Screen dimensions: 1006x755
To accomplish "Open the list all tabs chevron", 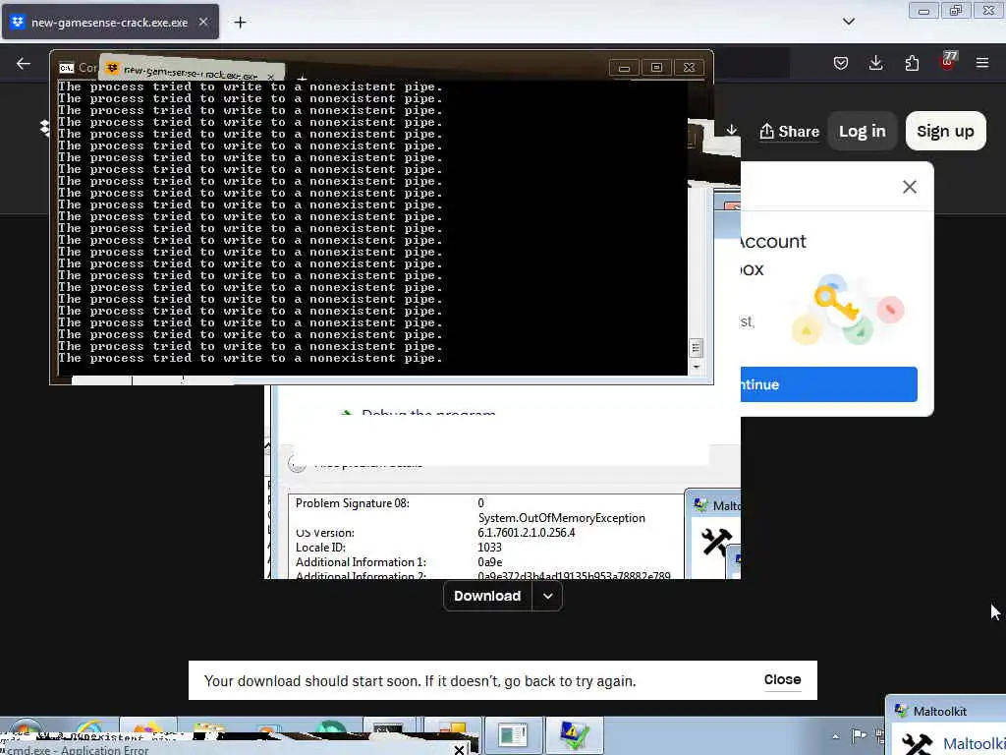I will [848, 22].
